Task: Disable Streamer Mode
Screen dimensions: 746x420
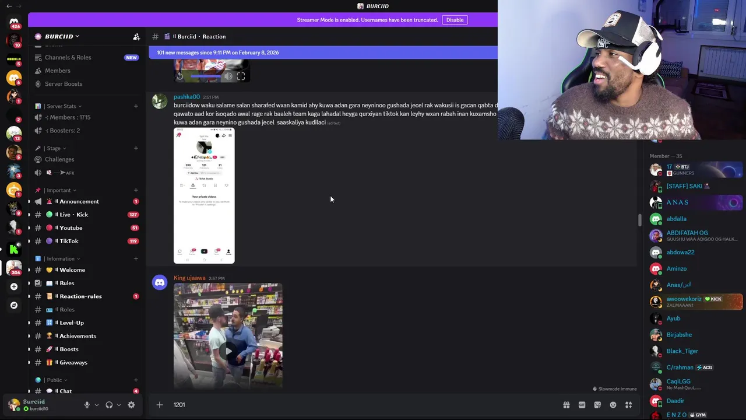Action: (455, 20)
